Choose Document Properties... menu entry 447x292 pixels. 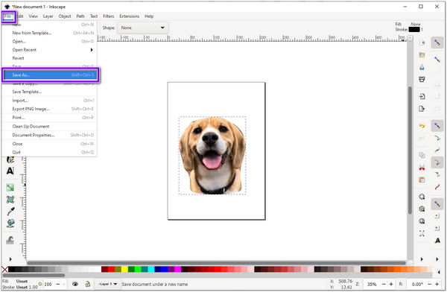pyautogui.click(x=50, y=135)
